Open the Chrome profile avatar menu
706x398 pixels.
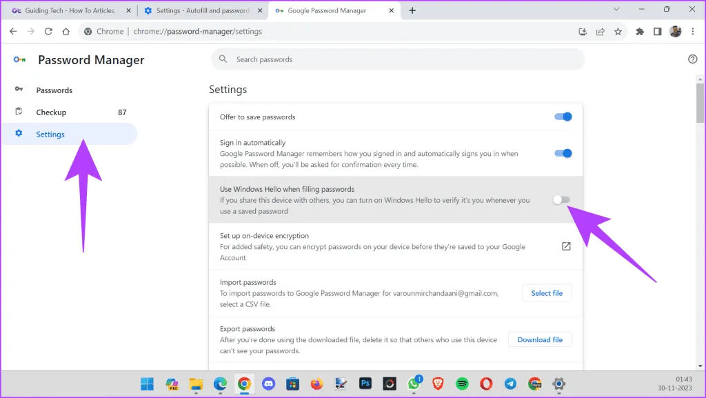[676, 31]
